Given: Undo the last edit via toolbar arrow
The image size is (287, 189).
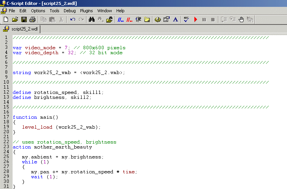Looking at the screenshot, I should [72, 19].
